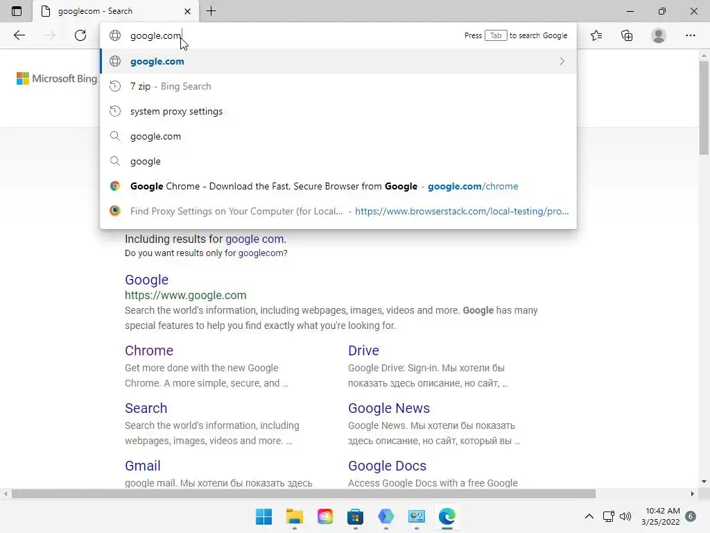Open the Search sitelink
This screenshot has height=533, width=710.
click(146, 408)
